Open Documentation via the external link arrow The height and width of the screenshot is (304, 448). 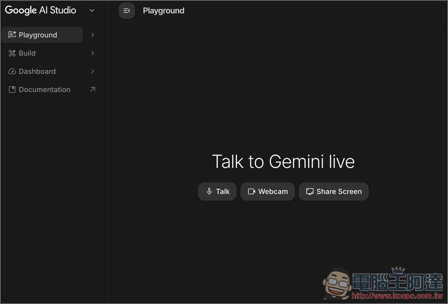[93, 89]
